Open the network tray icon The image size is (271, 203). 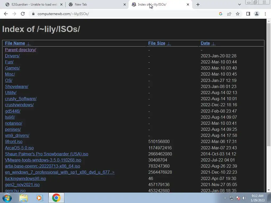pyautogui.click(x=231, y=198)
